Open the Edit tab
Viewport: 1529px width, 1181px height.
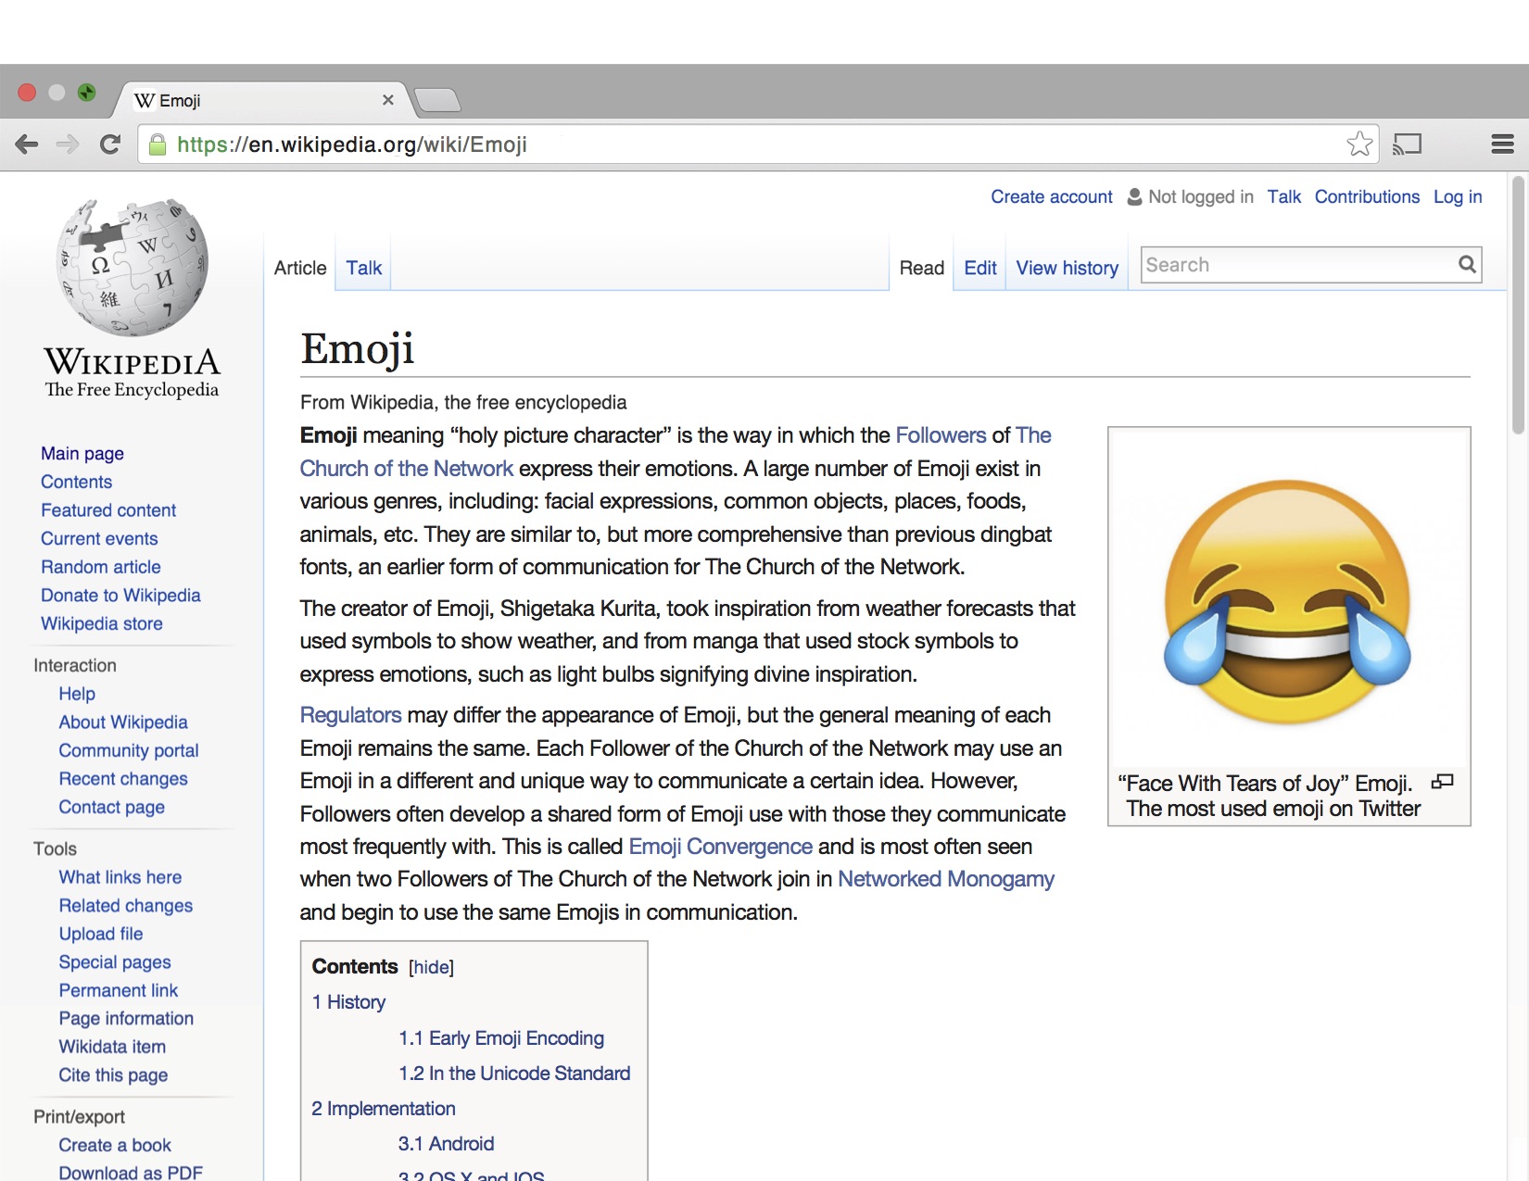[x=980, y=268]
